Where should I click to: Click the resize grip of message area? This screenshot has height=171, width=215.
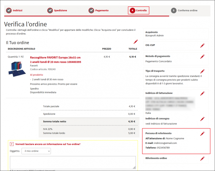134,168
